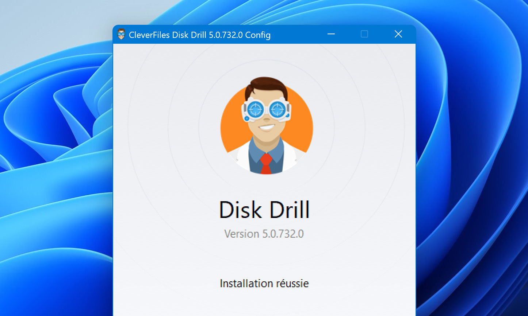Image resolution: width=528 pixels, height=316 pixels.
Task: Click the "CleverFiles Disk Drill 5.0.732.0 Config" title
Action: pos(200,35)
